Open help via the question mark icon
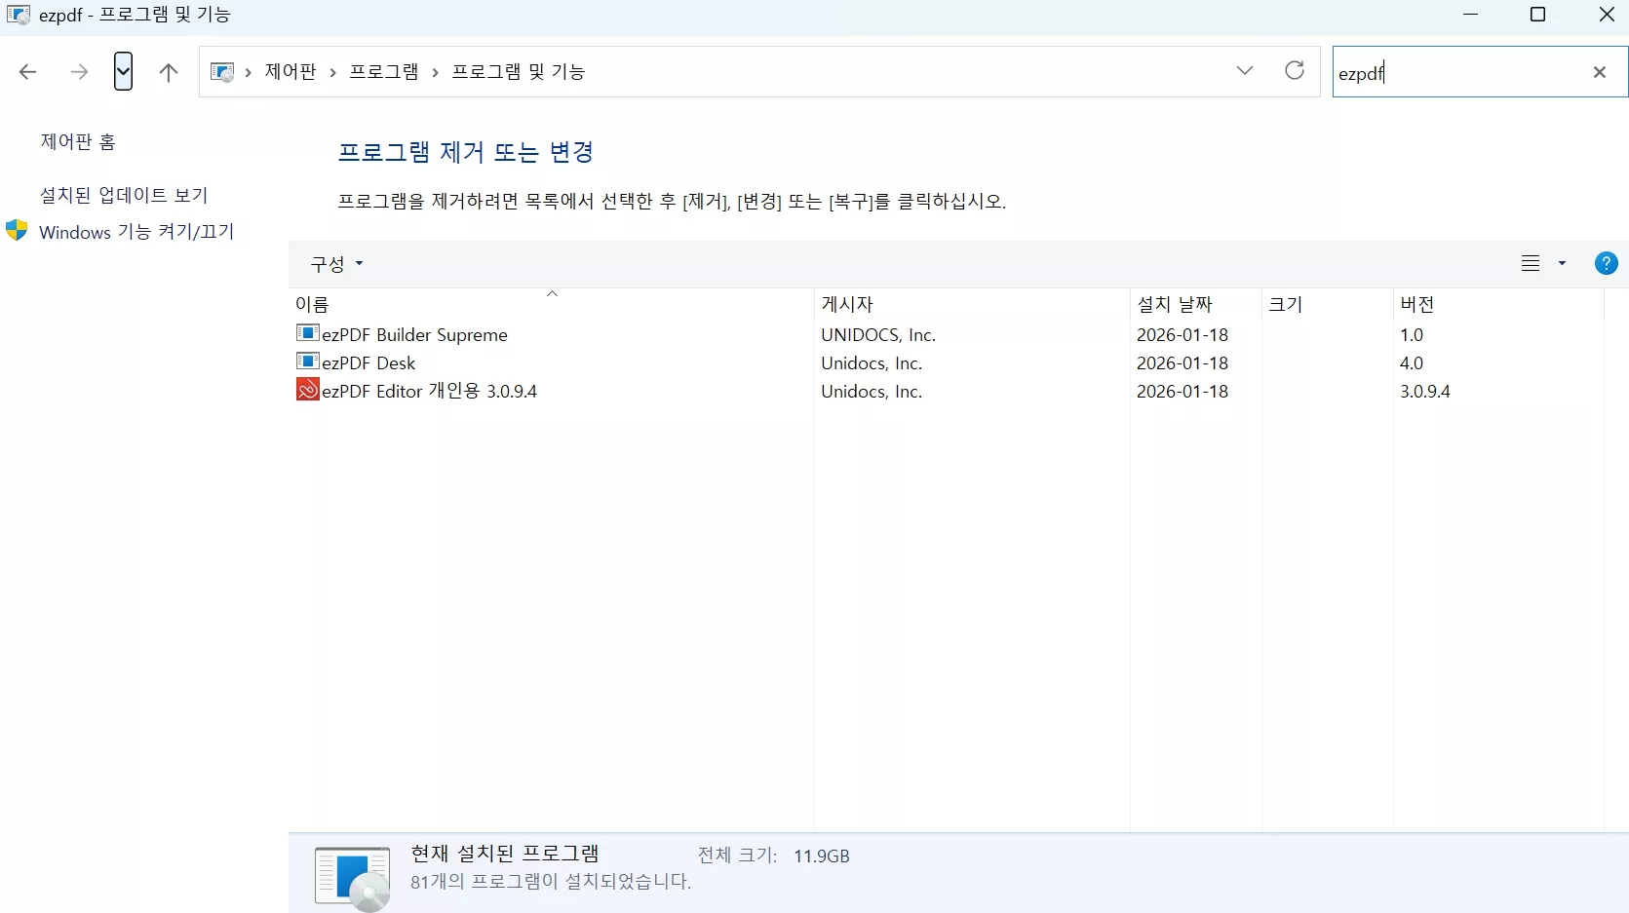Image resolution: width=1629 pixels, height=913 pixels. click(1606, 263)
